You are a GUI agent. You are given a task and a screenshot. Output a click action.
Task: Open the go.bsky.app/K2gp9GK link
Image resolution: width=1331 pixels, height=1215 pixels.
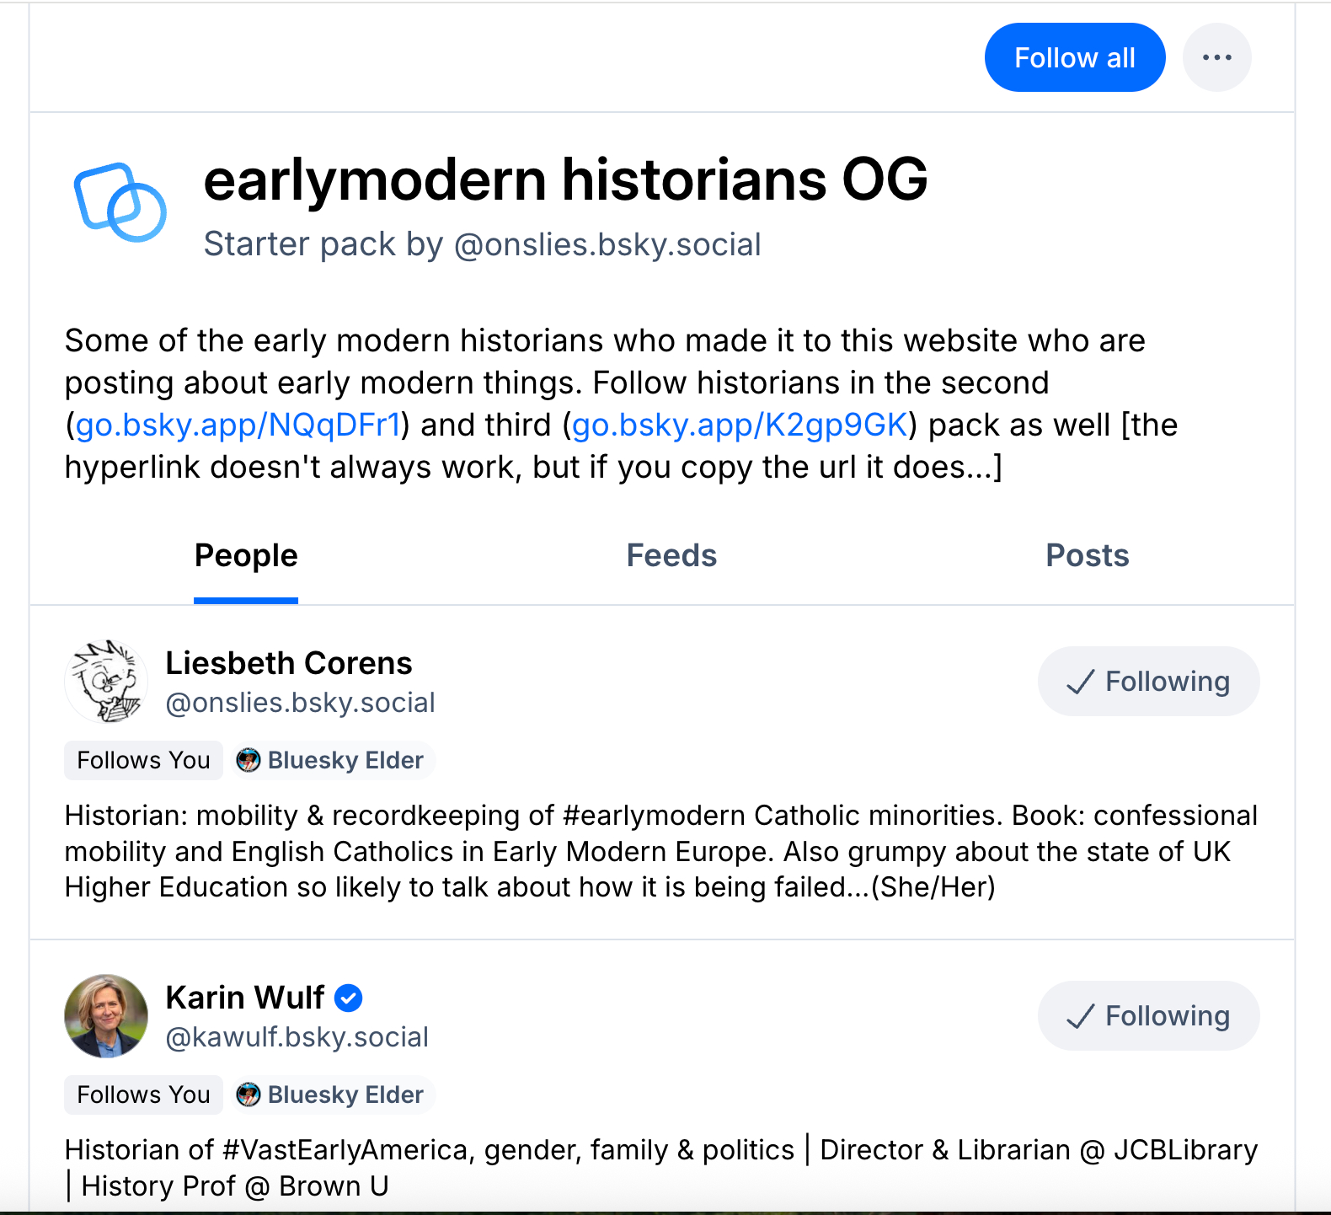tap(739, 425)
